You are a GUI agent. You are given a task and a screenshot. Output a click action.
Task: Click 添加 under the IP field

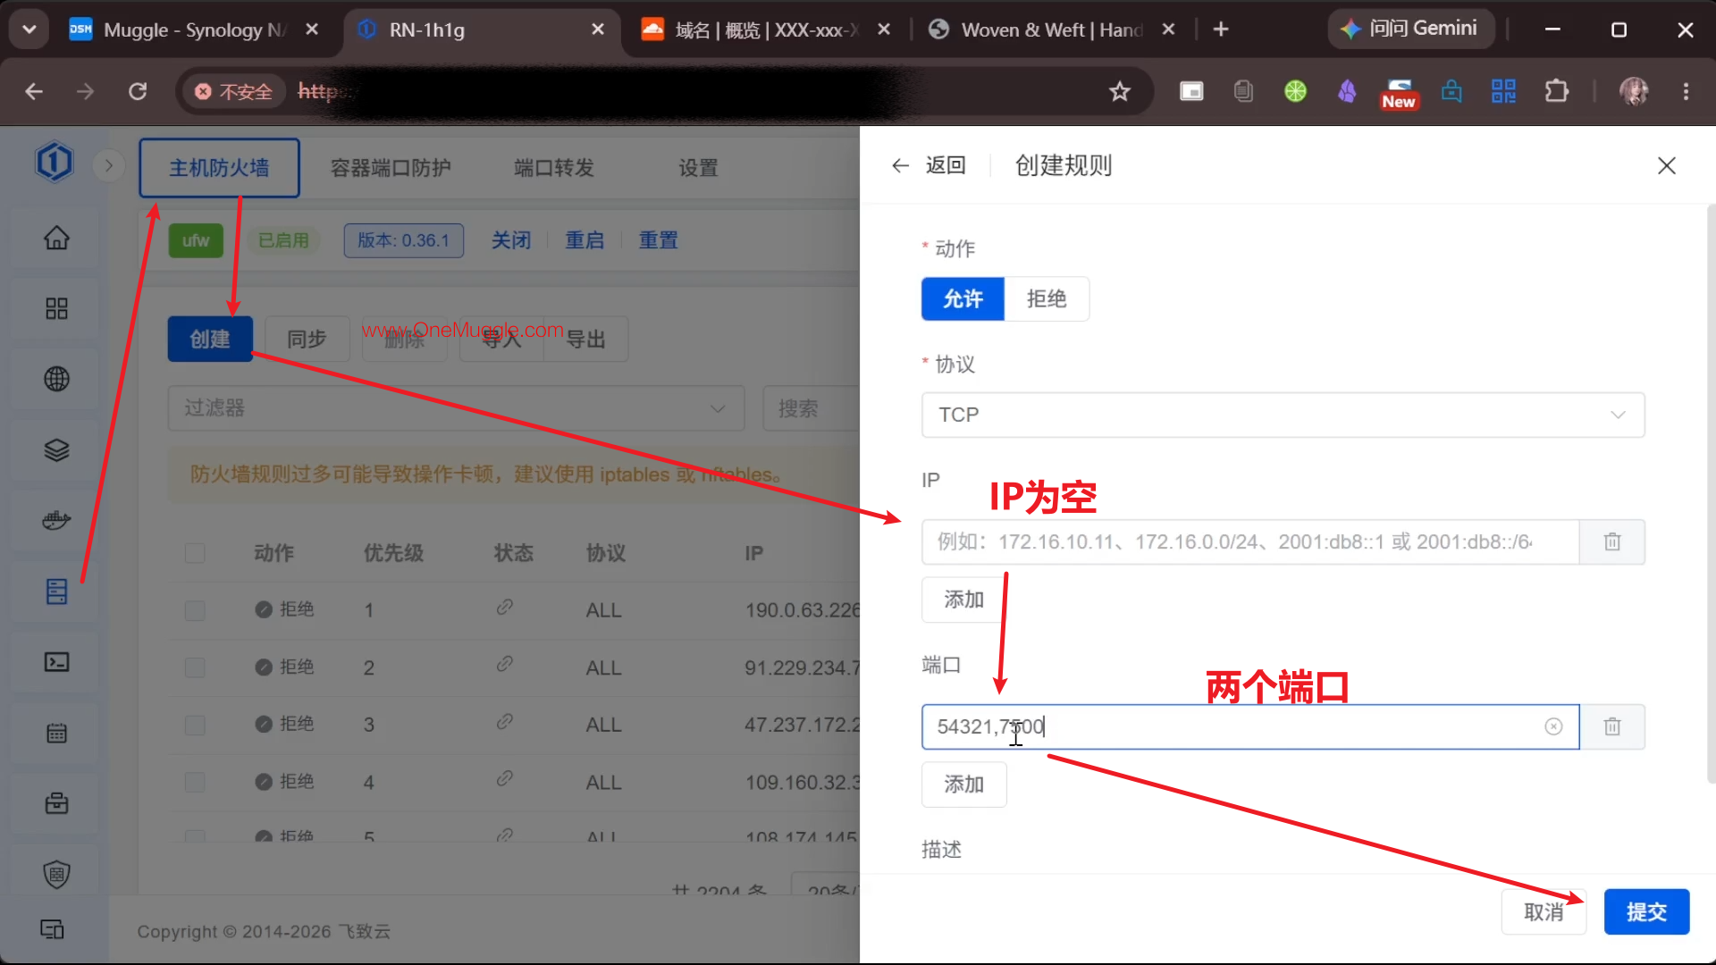[x=963, y=600]
